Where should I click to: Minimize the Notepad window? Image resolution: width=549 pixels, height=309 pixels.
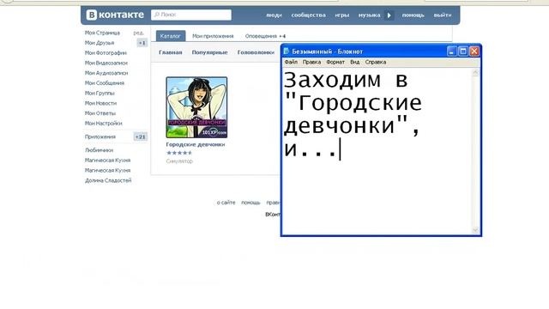pyautogui.click(x=452, y=51)
